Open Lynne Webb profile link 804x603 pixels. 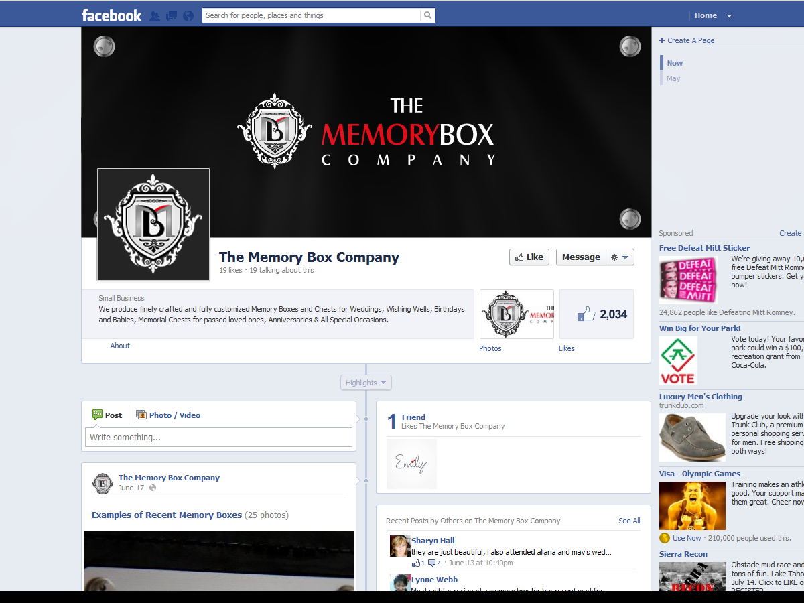(435, 580)
